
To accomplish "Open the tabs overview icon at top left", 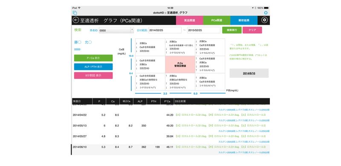I will pos(75,13).
